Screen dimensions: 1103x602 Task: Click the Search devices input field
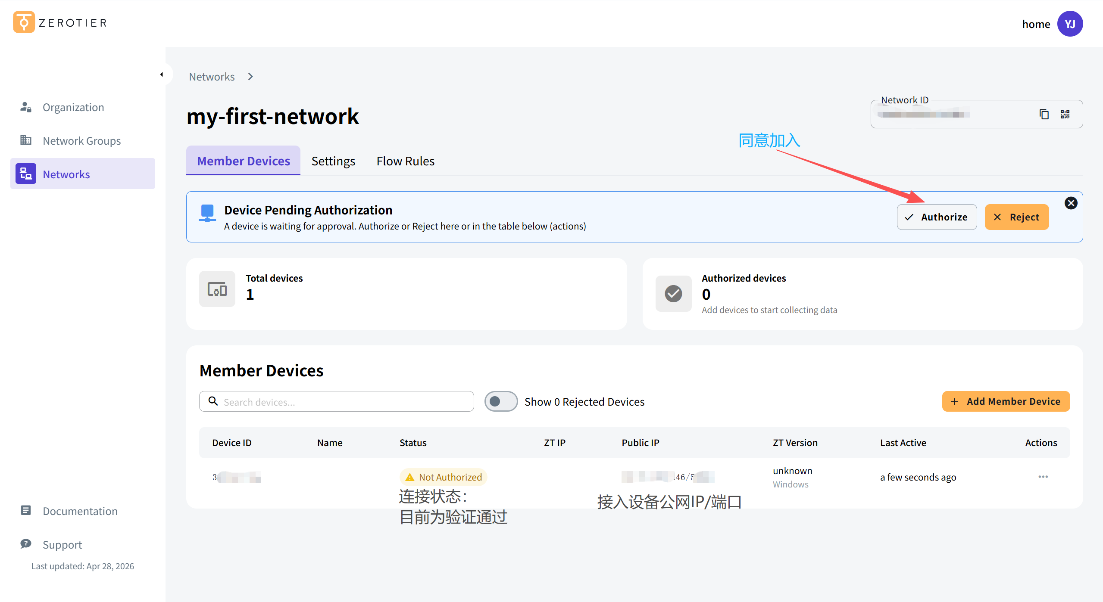336,401
